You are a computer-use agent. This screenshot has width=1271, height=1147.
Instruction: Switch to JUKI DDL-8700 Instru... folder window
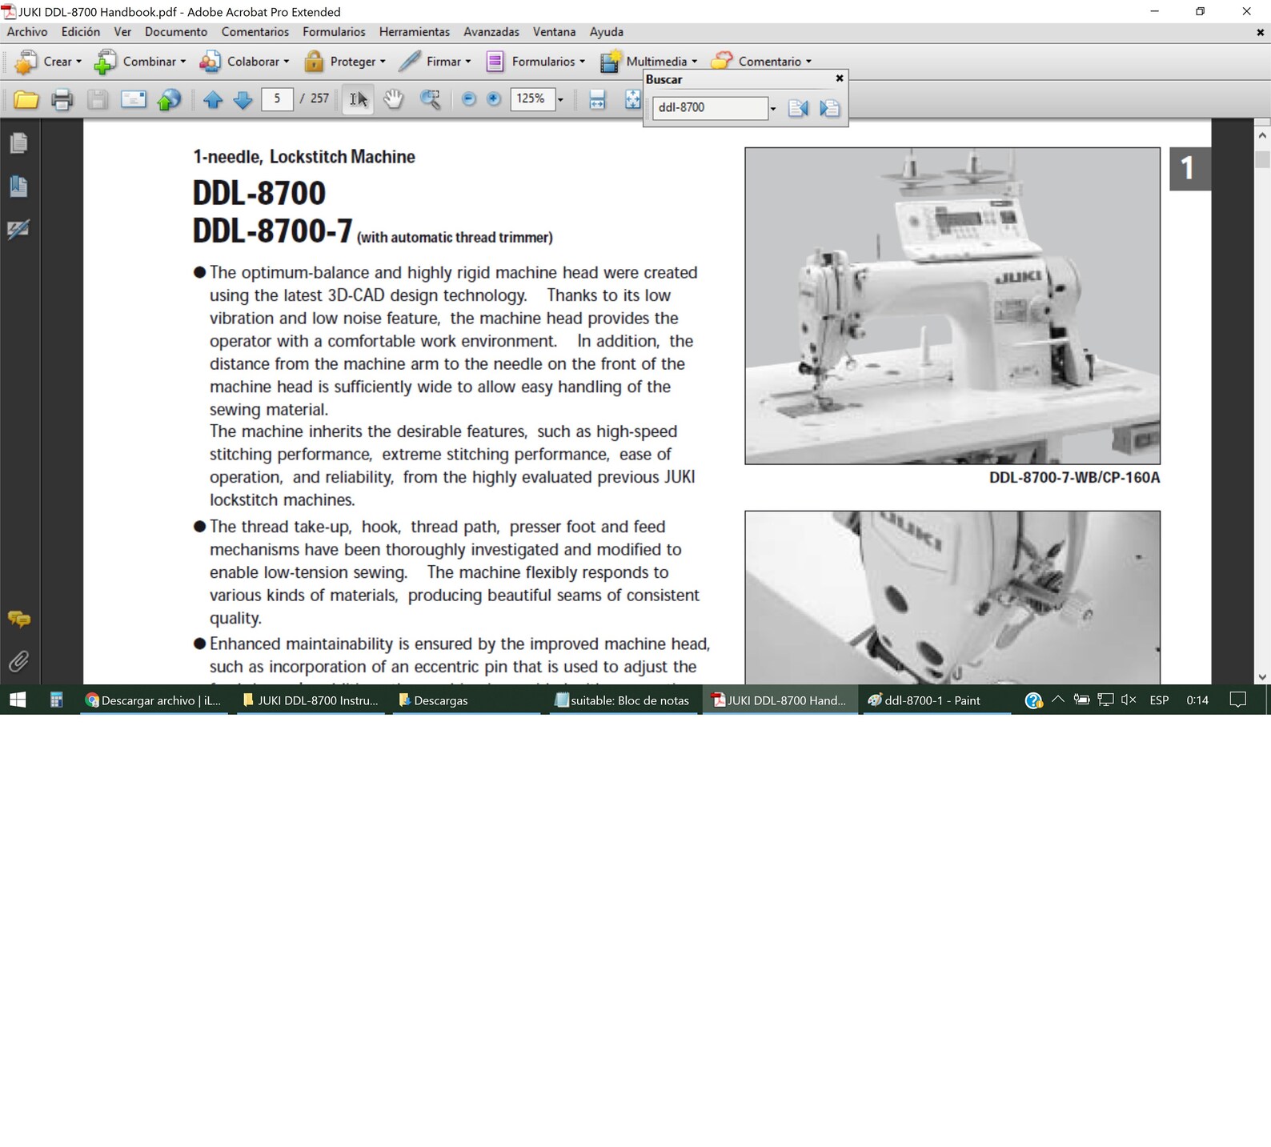311,700
